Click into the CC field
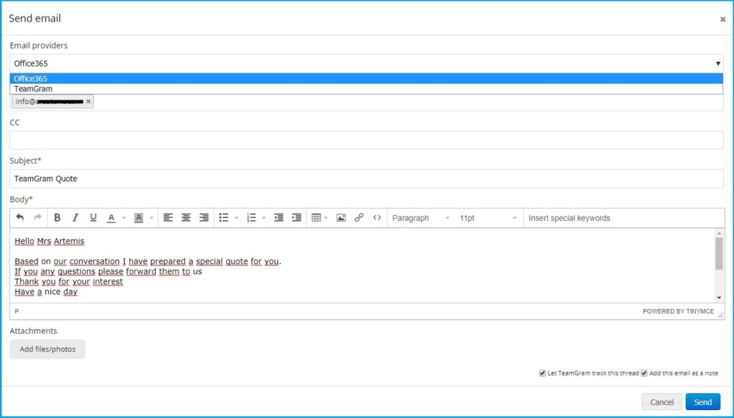 (x=366, y=141)
